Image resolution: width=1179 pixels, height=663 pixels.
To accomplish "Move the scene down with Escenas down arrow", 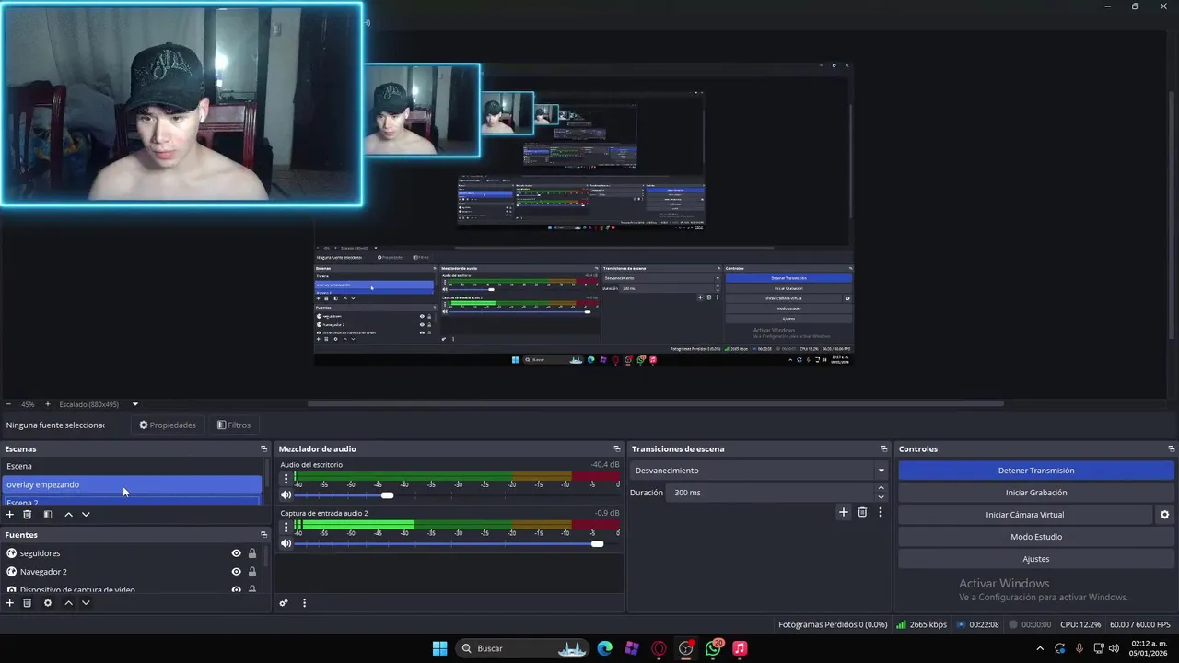I will point(86,515).
